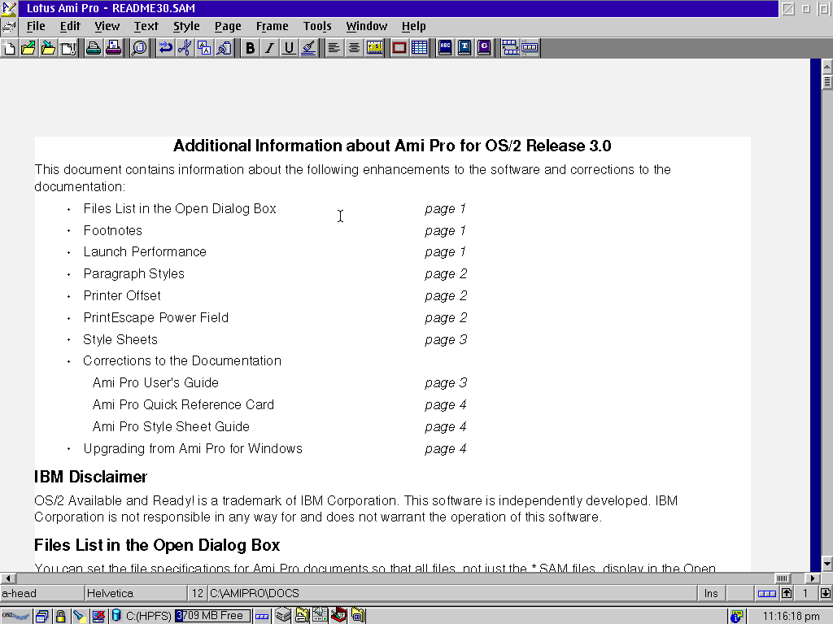
Task: Toggle full page view magnifier icon
Action: [140, 48]
